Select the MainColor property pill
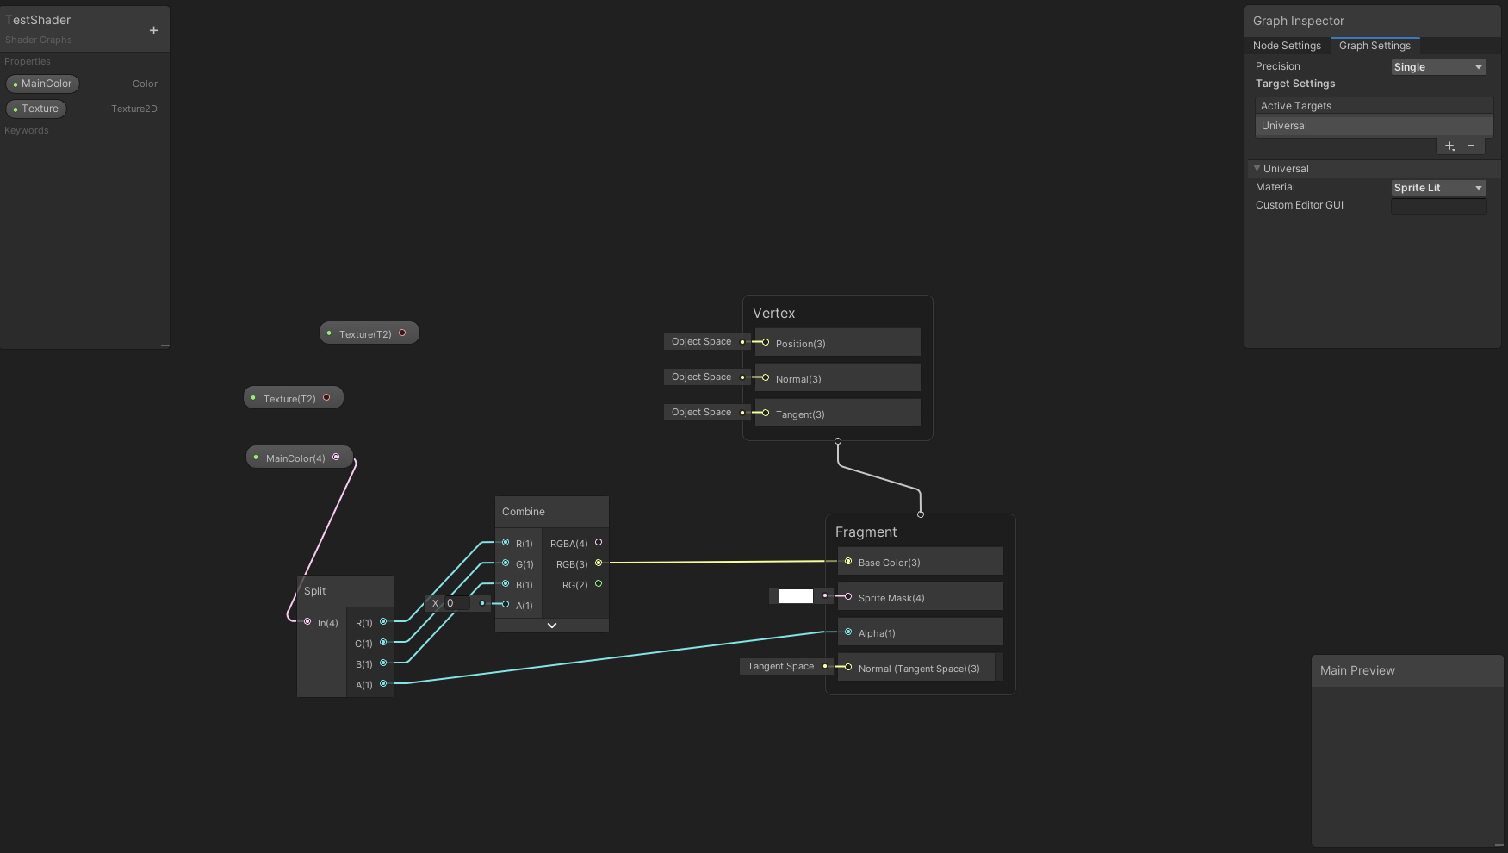 click(42, 84)
